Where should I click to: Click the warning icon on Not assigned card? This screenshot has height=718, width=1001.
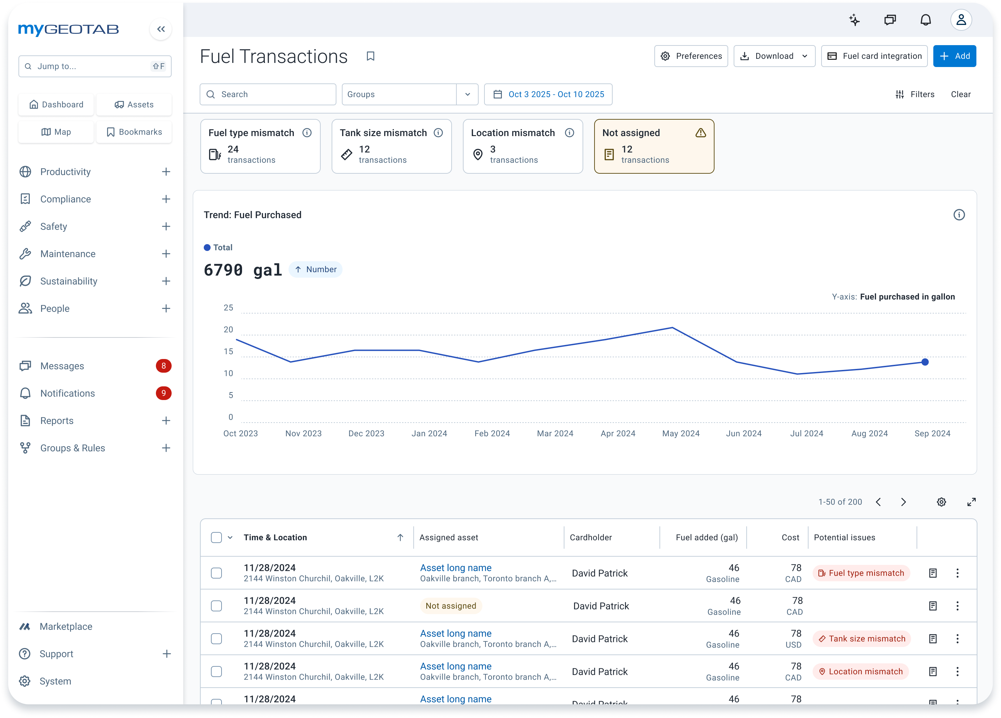click(701, 133)
